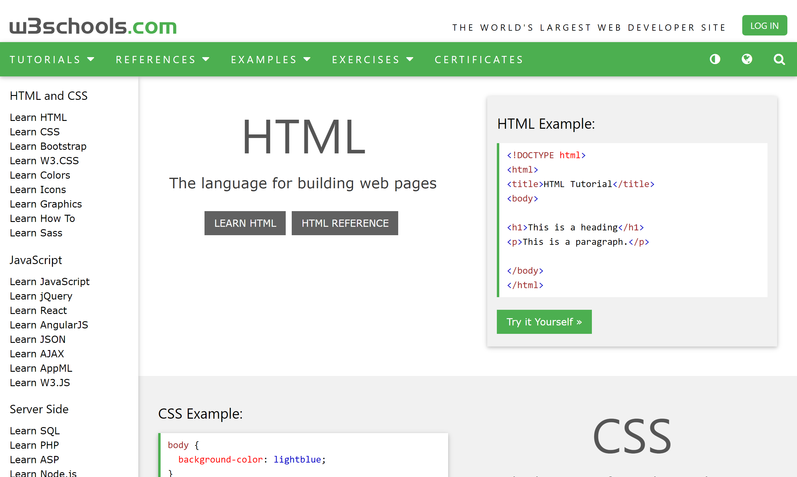
Task: Open the Learn JSON sidebar link
Action: pos(38,340)
